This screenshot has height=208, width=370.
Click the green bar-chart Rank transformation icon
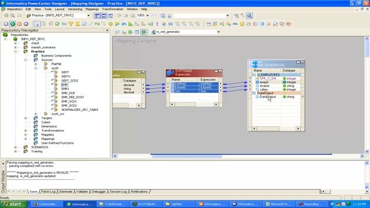pyautogui.click(x=130, y=24)
